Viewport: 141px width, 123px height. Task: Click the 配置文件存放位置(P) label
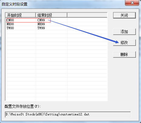click(23, 106)
